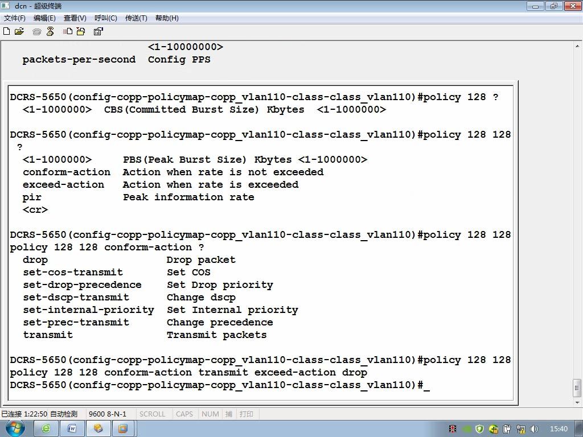
Task: Click the 'set-cos-transmit' option
Action: coord(73,273)
